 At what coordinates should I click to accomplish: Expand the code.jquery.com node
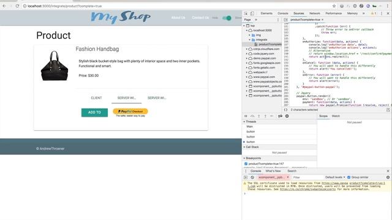click(x=247, y=54)
